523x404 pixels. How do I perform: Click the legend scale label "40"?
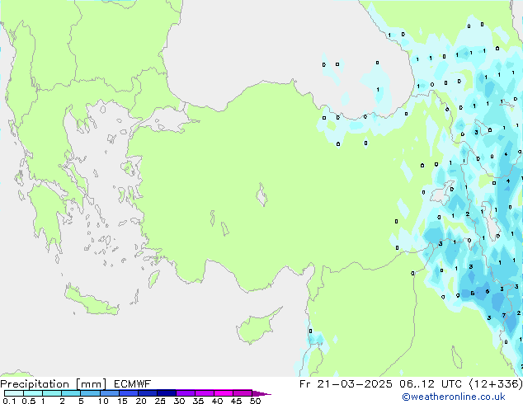(217, 401)
